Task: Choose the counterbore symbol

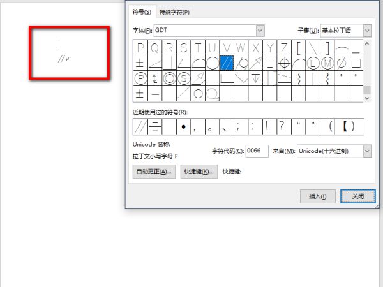Action: coord(227,78)
